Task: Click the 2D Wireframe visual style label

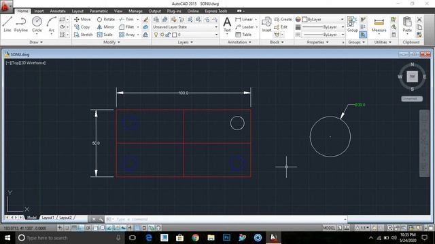Action: [x=33, y=63]
